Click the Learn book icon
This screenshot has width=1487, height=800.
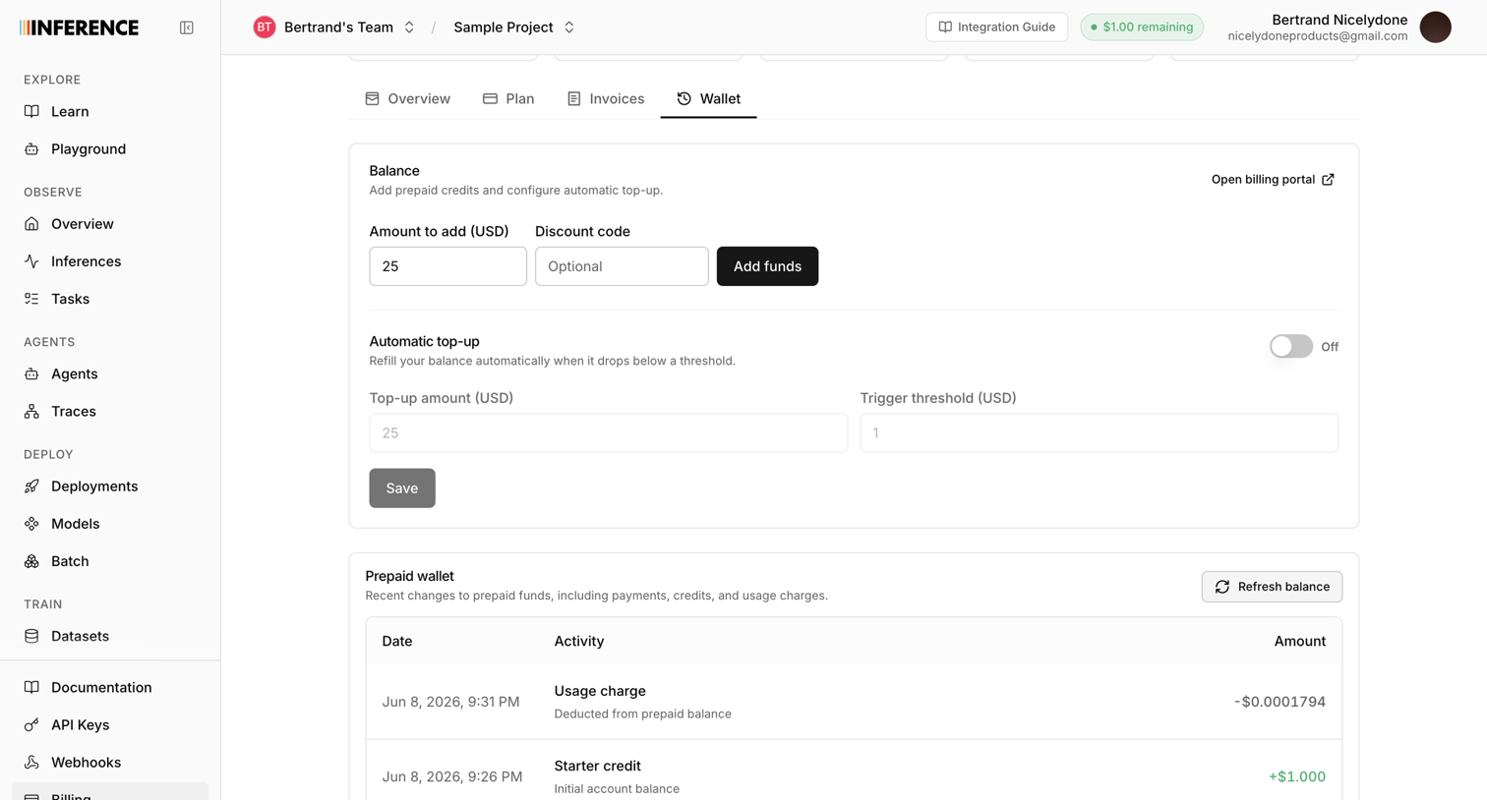[x=31, y=111]
